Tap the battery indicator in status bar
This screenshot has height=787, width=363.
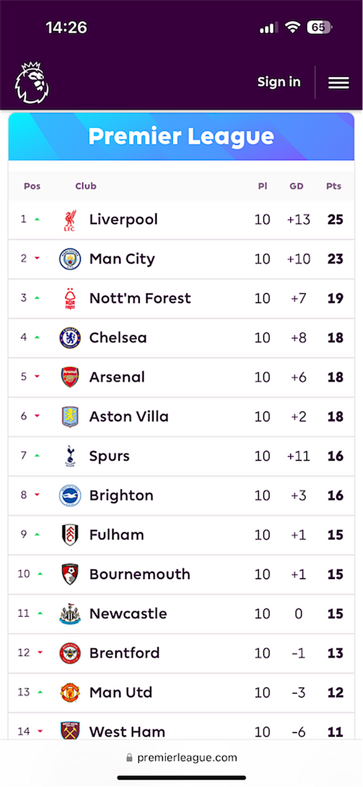point(320,27)
